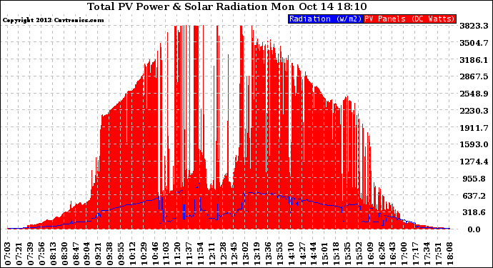Click the y-axis value 1593.0

point(474,144)
